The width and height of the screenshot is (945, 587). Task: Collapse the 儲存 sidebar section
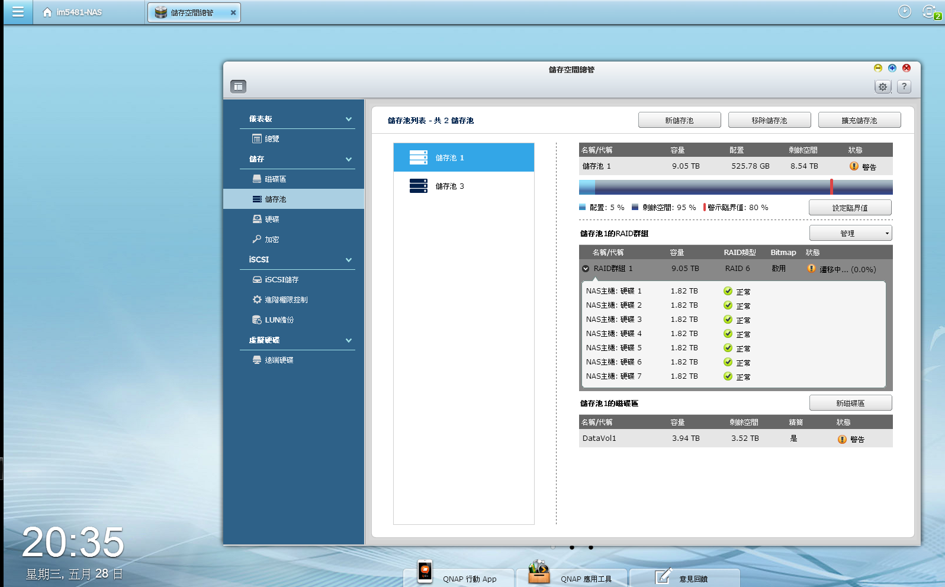pyautogui.click(x=348, y=159)
